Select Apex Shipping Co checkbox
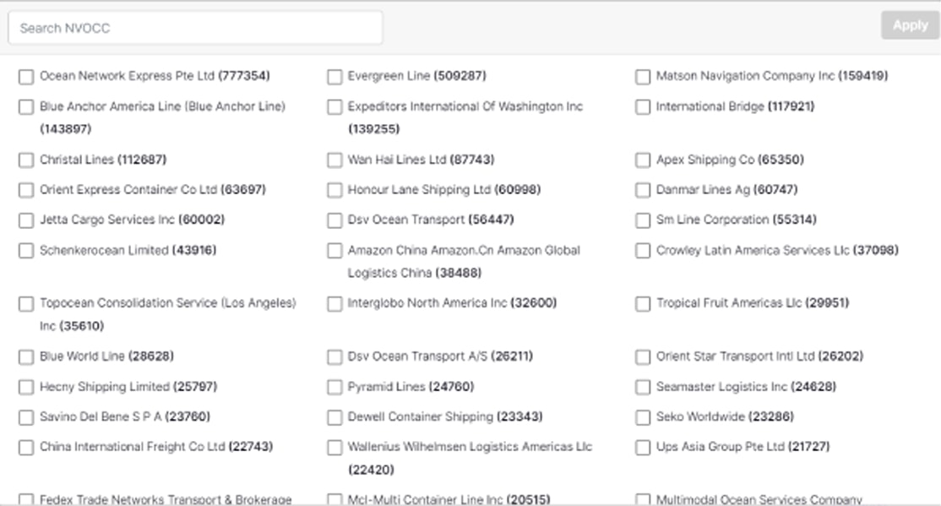 point(643,161)
